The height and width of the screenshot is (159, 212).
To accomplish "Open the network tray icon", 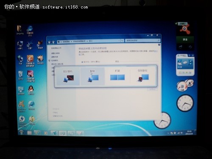I will (179, 133).
